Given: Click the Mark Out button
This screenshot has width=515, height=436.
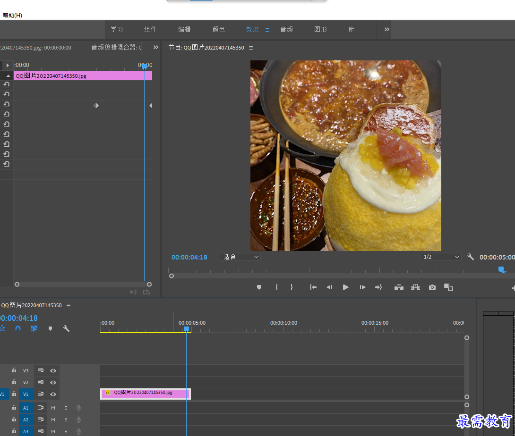Looking at the screenshot, I should [292, 287].
